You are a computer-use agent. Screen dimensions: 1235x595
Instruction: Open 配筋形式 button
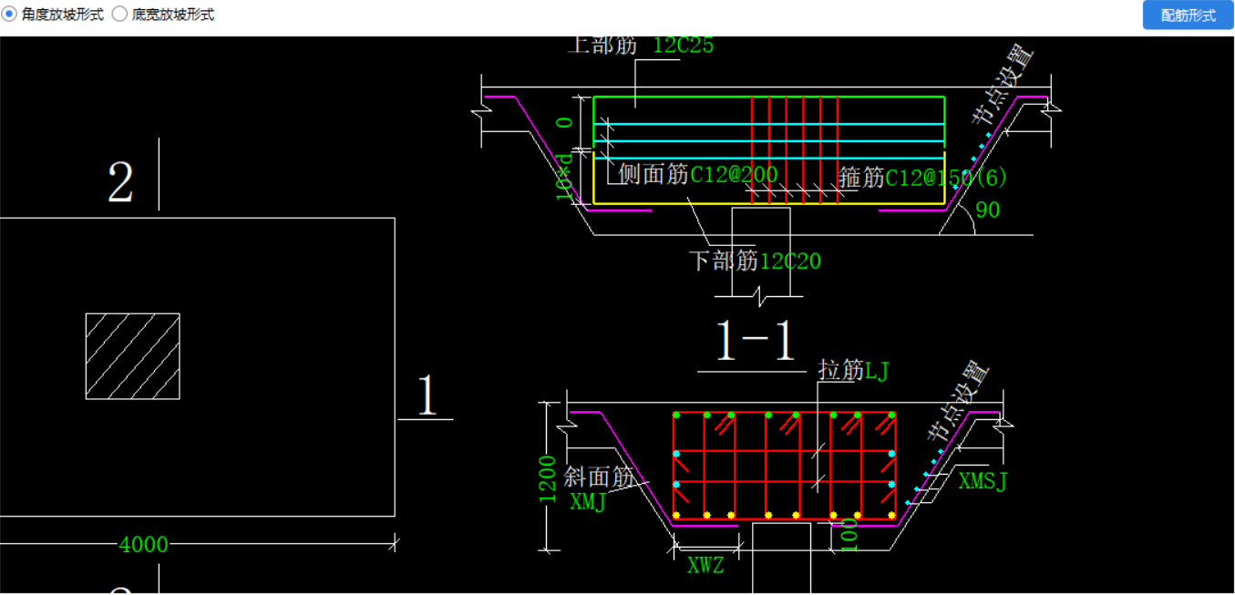point(1188,15)
